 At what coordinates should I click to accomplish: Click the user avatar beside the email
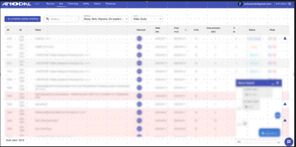point(240,4)
